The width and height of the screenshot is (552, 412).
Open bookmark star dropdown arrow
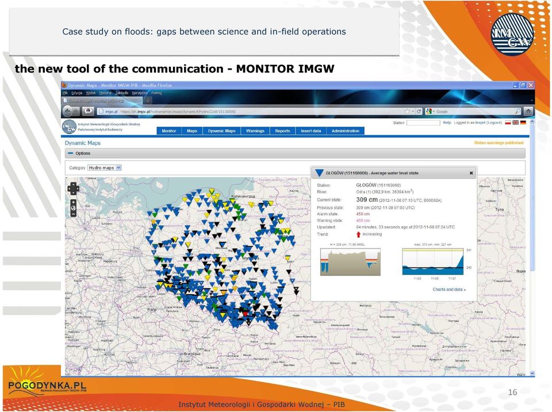(413, 112)
